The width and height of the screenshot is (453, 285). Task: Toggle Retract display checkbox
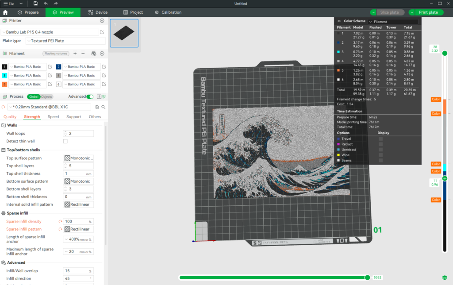[381, 144]
